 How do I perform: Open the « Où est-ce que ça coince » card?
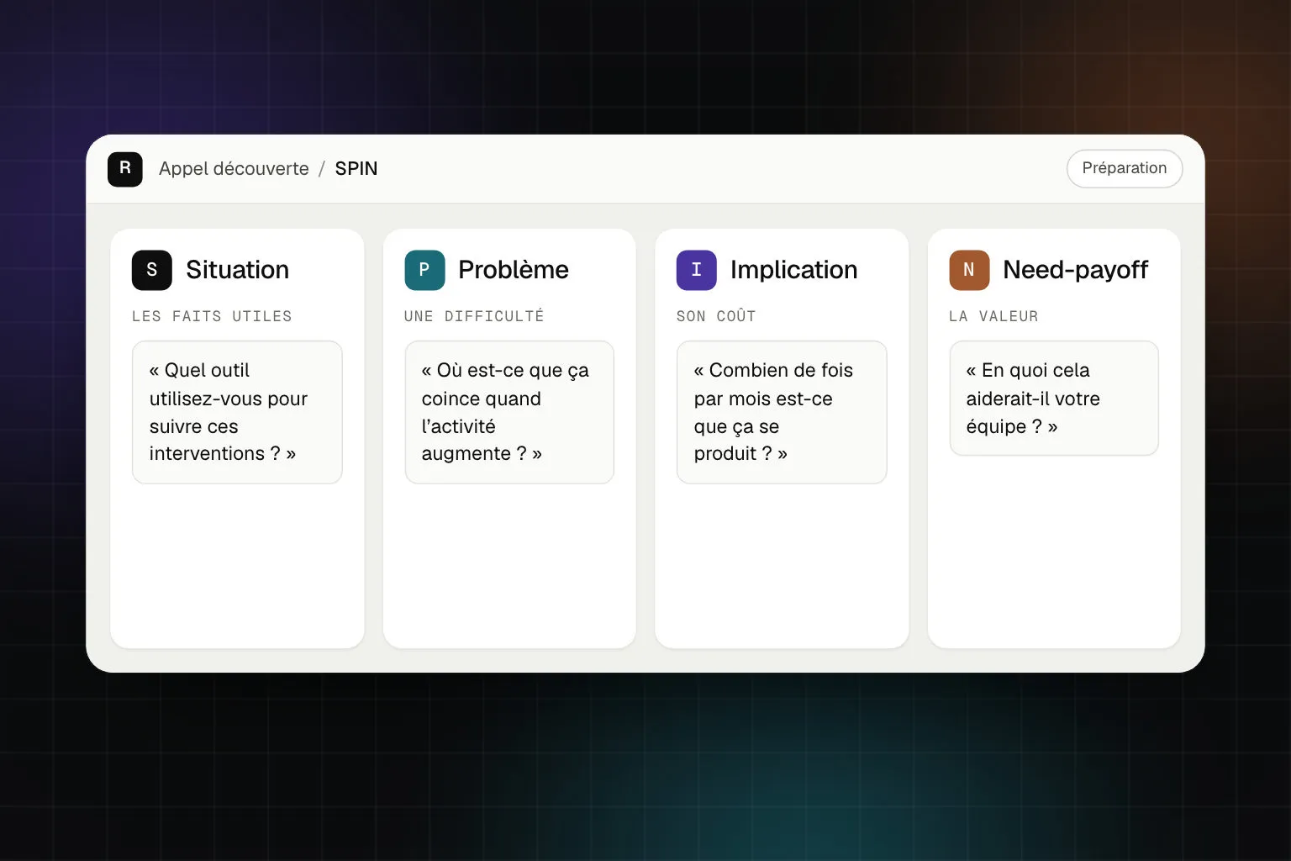pyautogui.click(x=509, y=412)
